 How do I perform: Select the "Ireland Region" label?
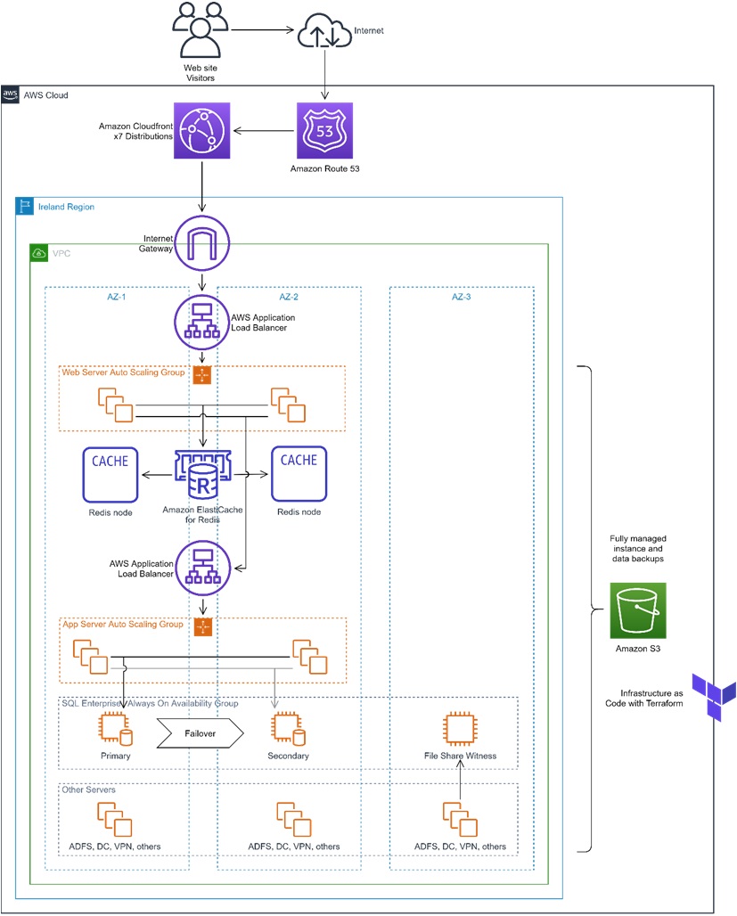tap(67, 207)
